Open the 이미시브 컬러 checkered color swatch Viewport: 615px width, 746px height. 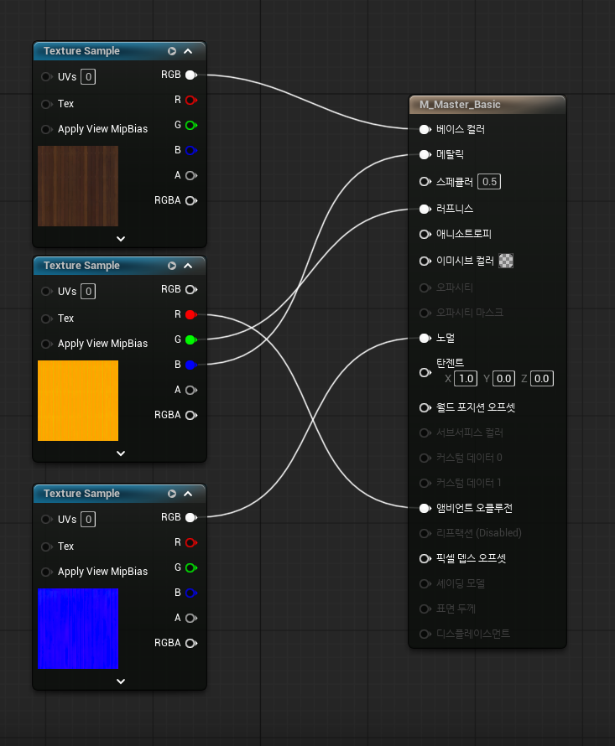pyautogui.click(x=506, y=261)
